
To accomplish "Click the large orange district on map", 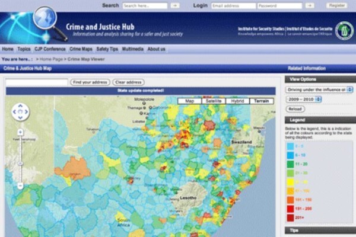I will [x=74, y=169].
